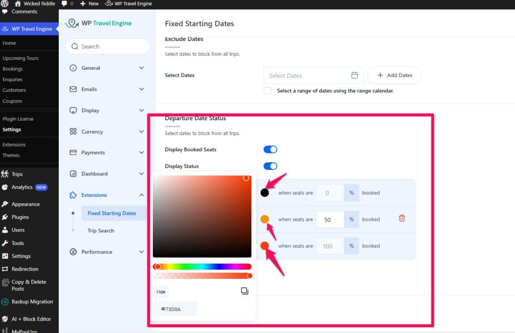Click the hex color value field #F73D0A
This screenshot has height=333, width=515.
point(175,309)
